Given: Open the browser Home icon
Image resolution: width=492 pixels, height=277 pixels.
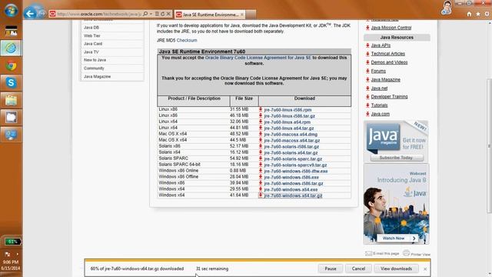Looking at the screenshot, I should [469, 14].
